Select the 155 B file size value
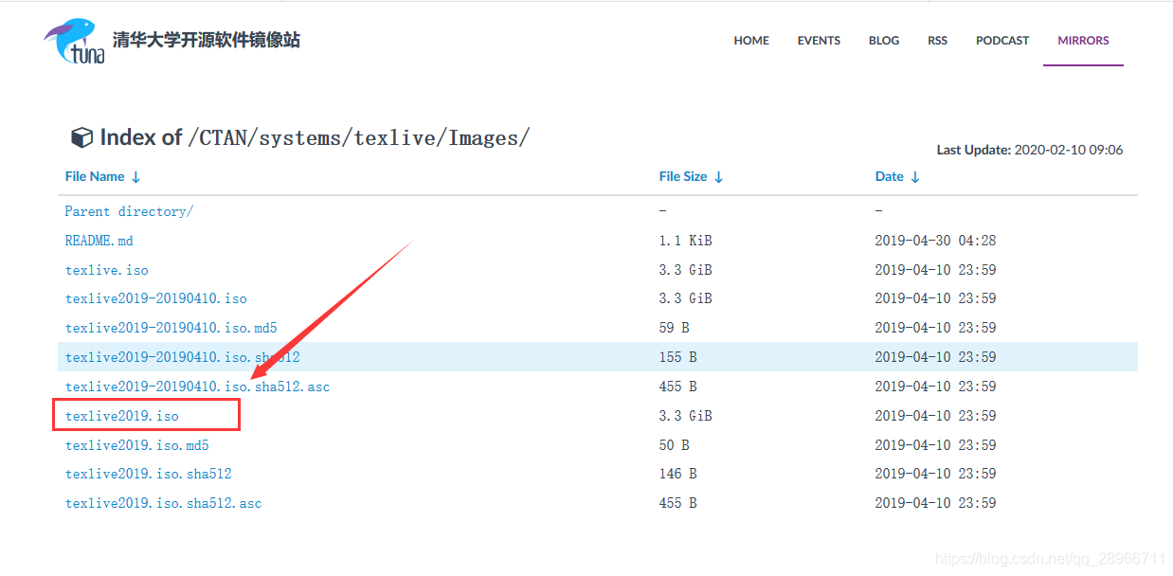Viewport: 1173px width, 576px height. tap(677, 357)
